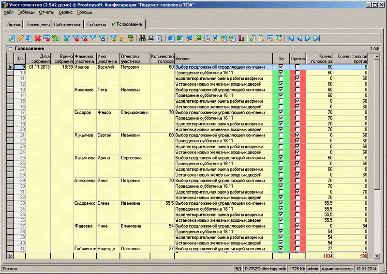Switch to the Собственники tab
Viewport: 387px width, 274px height.
[x=68, y=24]
